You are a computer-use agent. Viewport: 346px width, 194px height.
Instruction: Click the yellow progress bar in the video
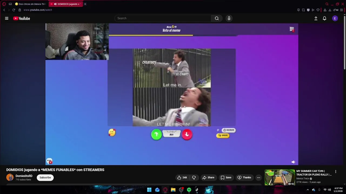(151, 35)
